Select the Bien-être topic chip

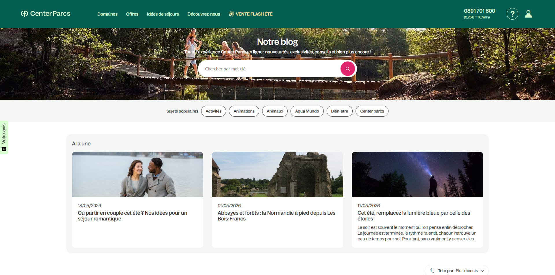[x=339, y=111]
